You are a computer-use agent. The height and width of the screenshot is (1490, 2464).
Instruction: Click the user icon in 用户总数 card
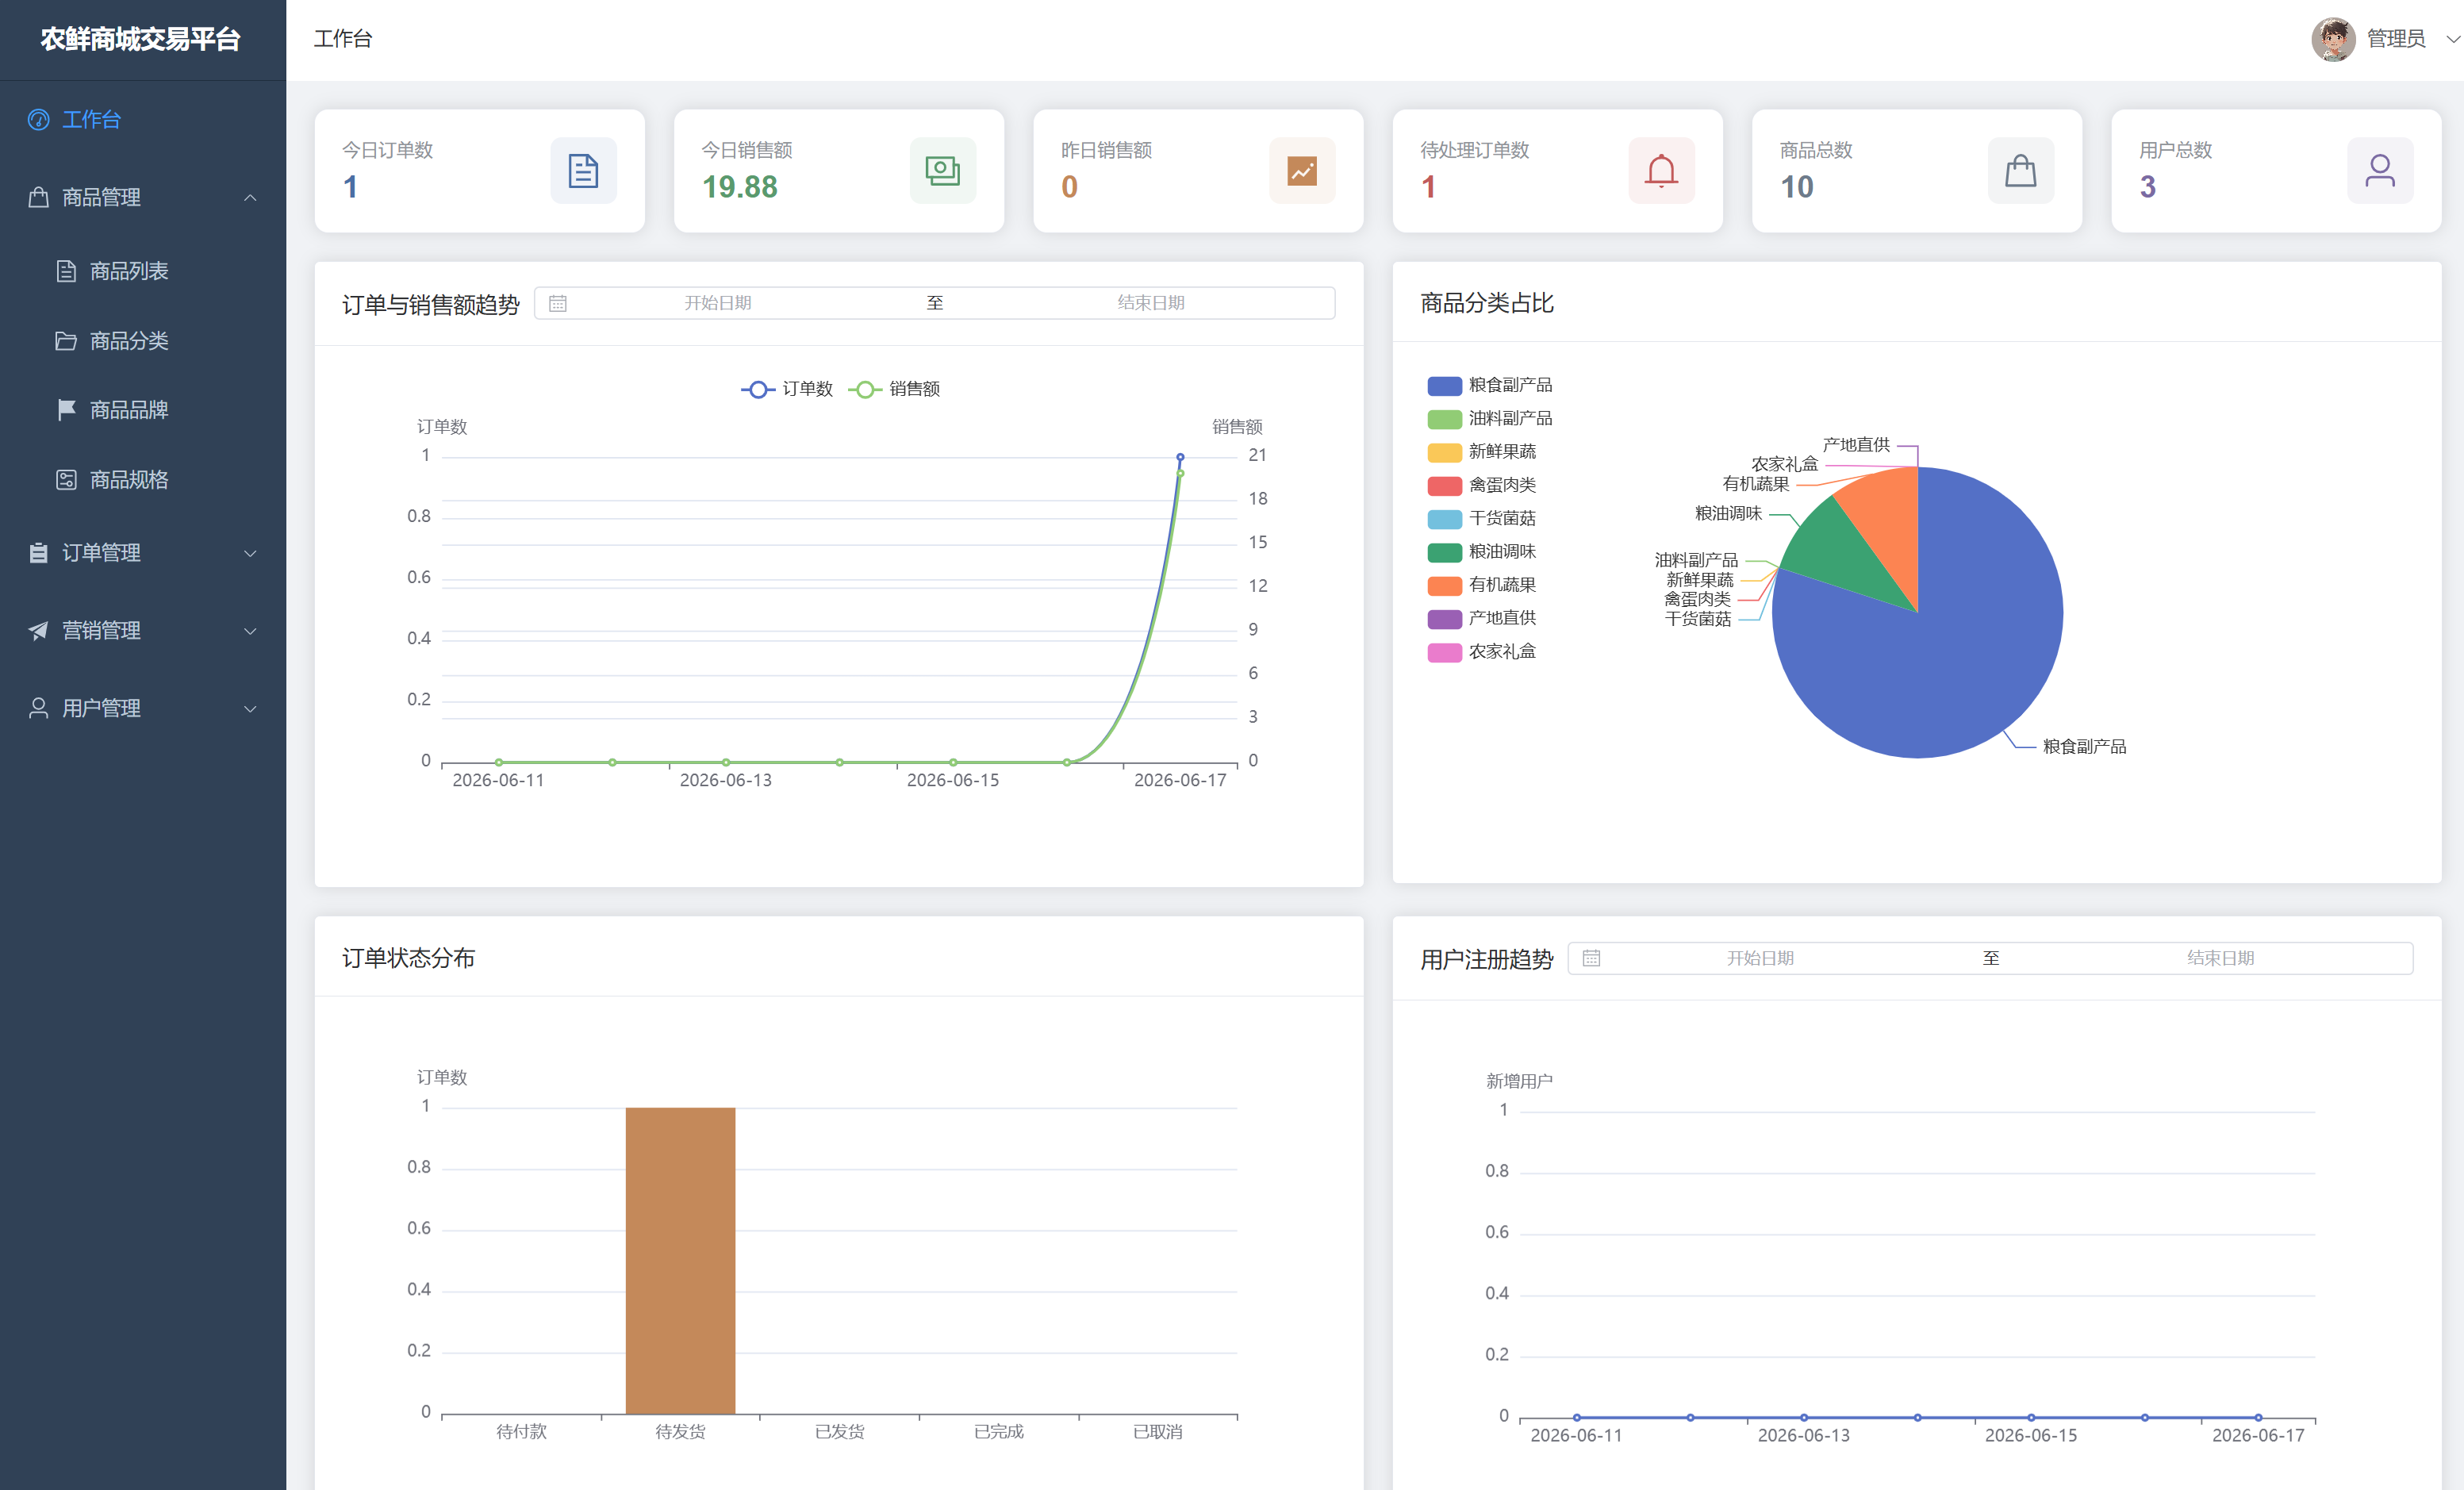[2380, 171]
